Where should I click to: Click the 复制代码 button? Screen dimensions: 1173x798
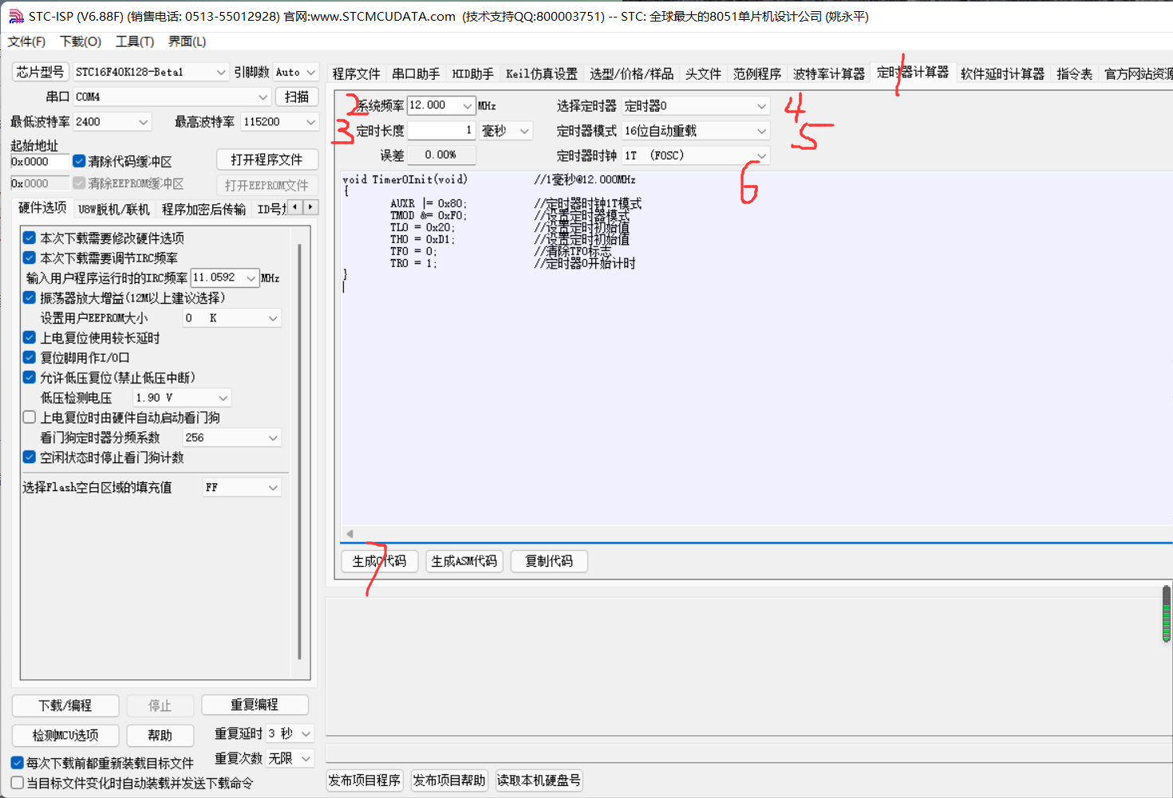click(549, 561)
